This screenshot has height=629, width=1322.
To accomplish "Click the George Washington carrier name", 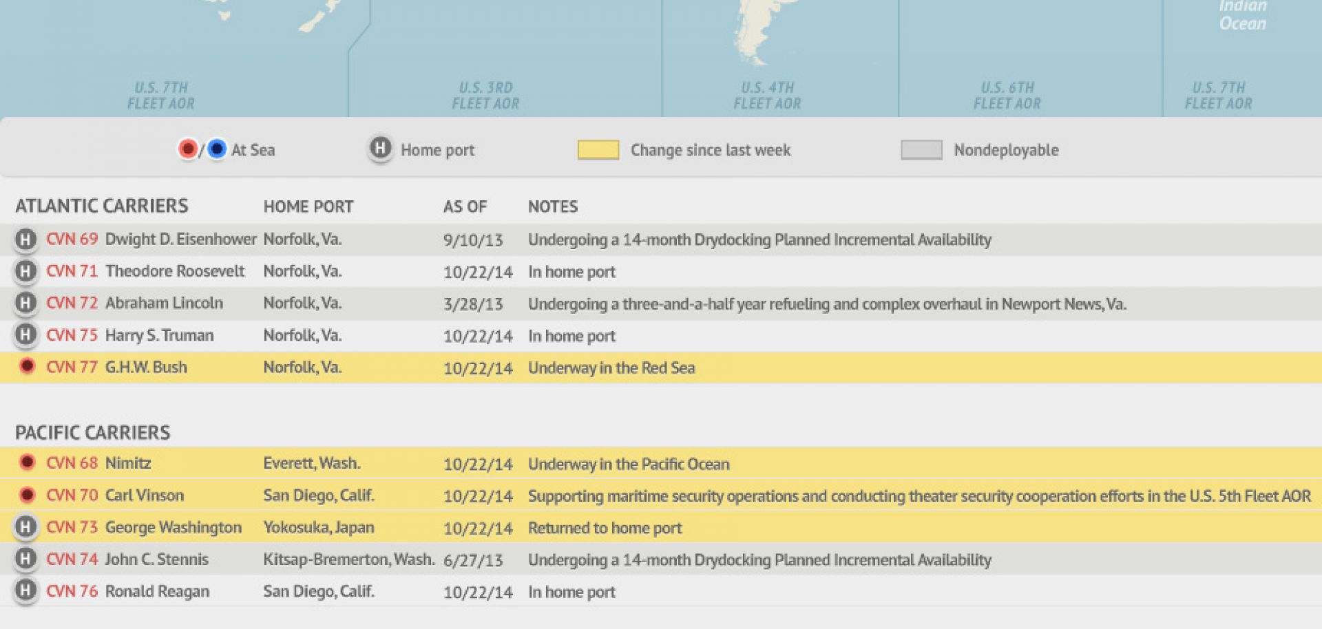I will coord(174,528).
